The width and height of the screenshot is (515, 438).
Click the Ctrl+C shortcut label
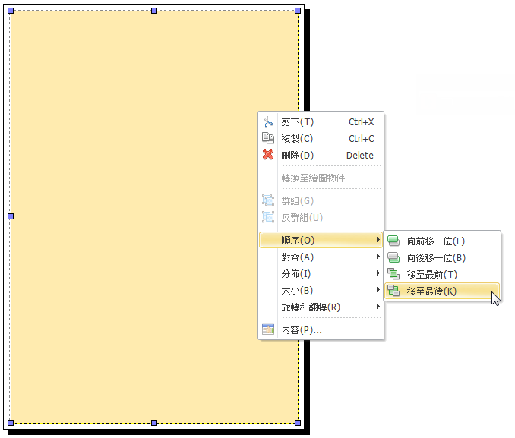pos(361,139)
